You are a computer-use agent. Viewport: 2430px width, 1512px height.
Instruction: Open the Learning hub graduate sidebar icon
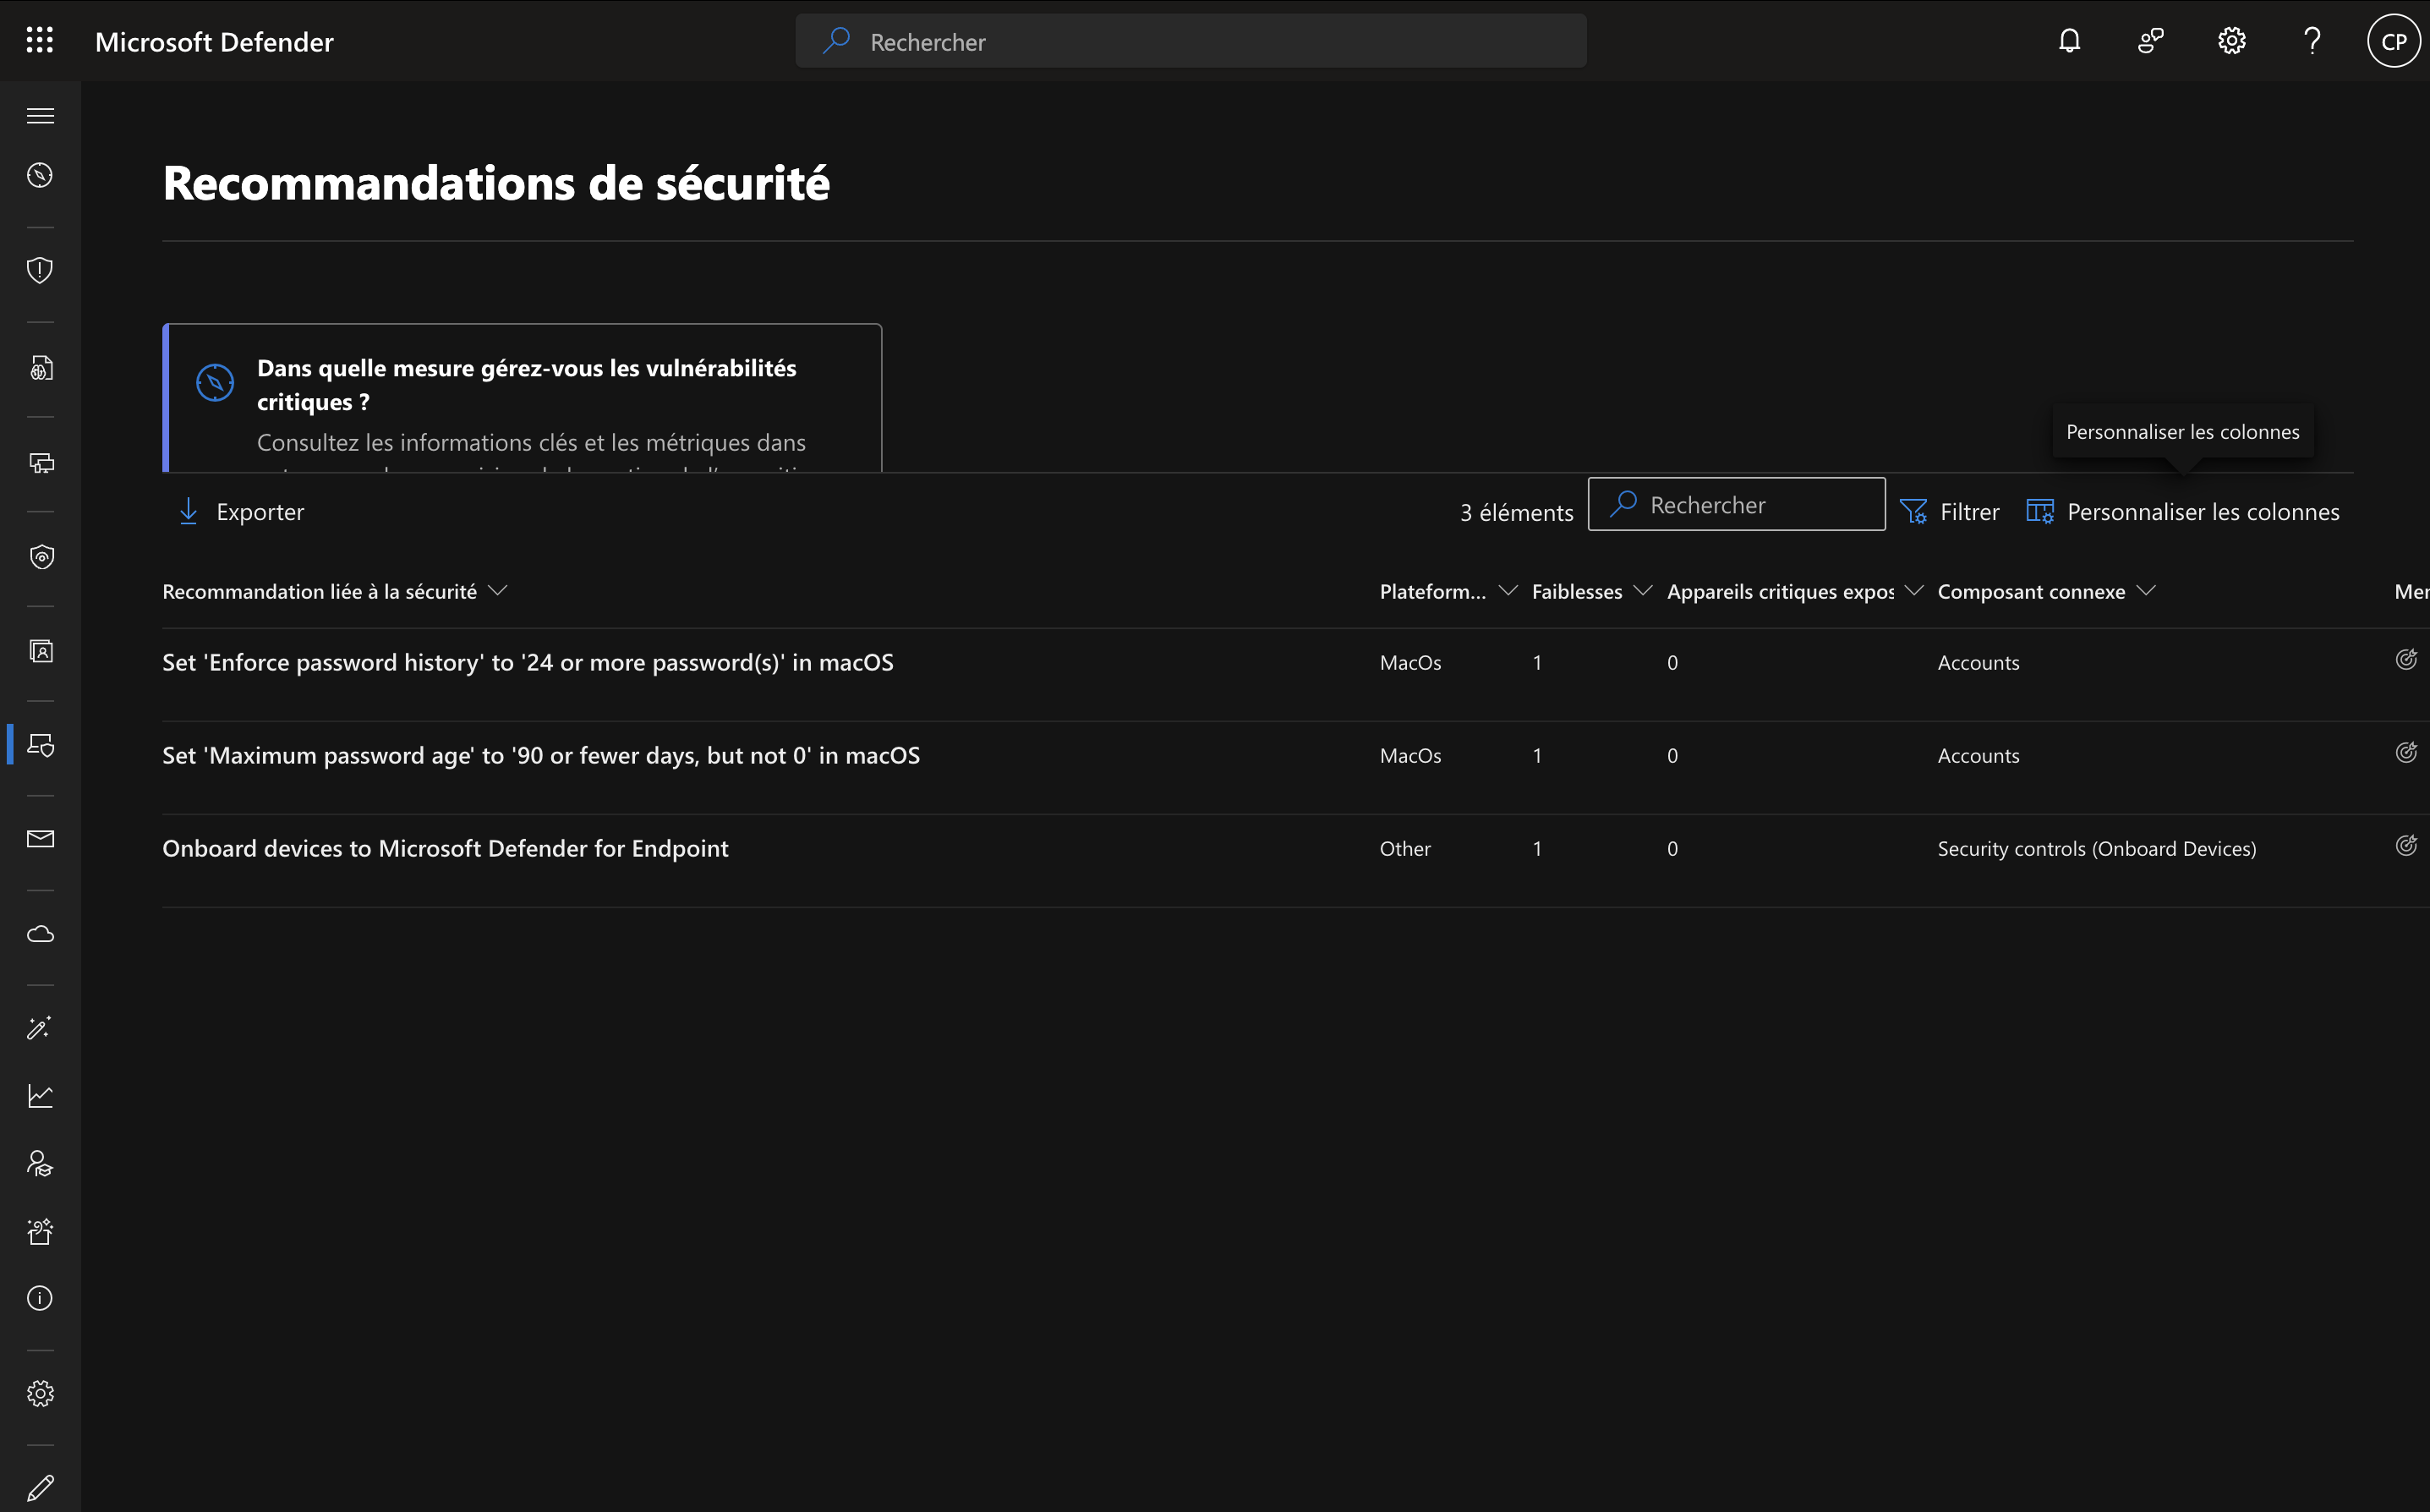tap(40, 1164)
